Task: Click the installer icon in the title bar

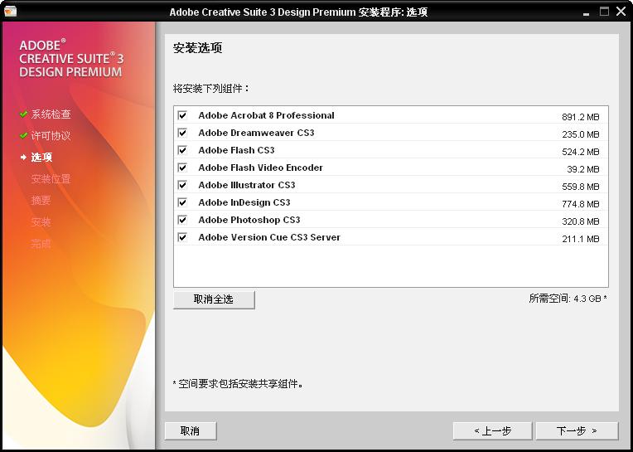Action: click(10, 12)
